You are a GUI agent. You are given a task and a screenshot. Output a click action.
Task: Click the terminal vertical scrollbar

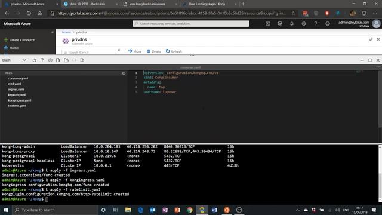[x=380, y=174]
